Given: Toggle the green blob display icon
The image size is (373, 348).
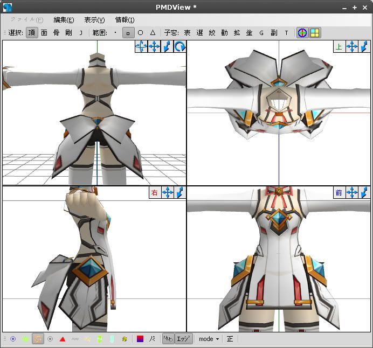Looking at the screenshot, I should coord(25,339).
